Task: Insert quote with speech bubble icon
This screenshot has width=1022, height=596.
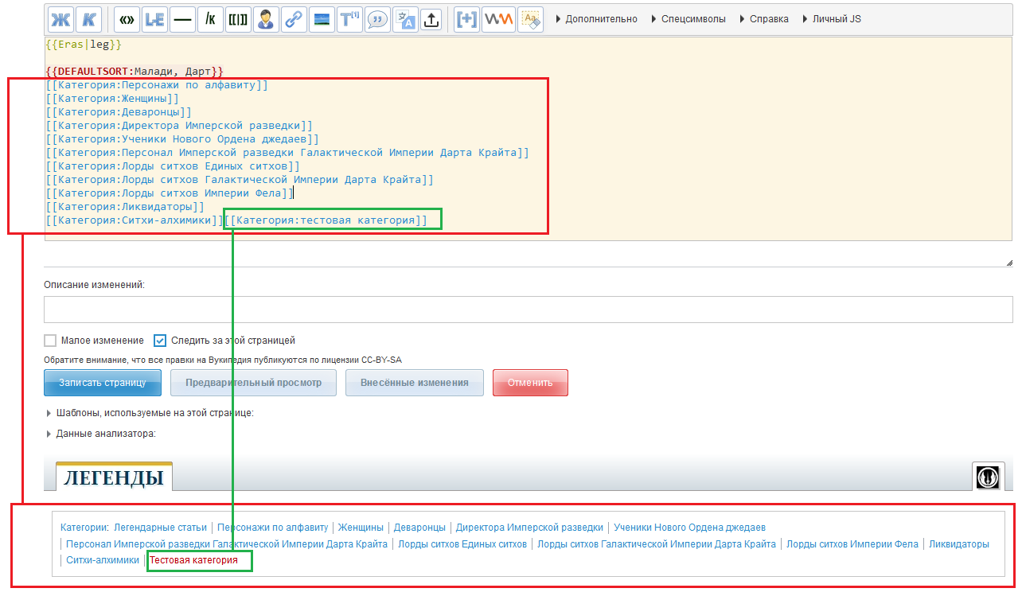Action: pyautogui.click(x=377, y=20)
